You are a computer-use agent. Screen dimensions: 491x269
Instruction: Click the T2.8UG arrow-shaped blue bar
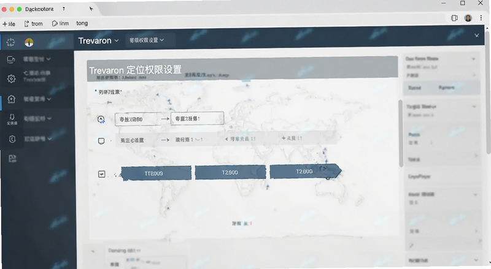(306, 172)
